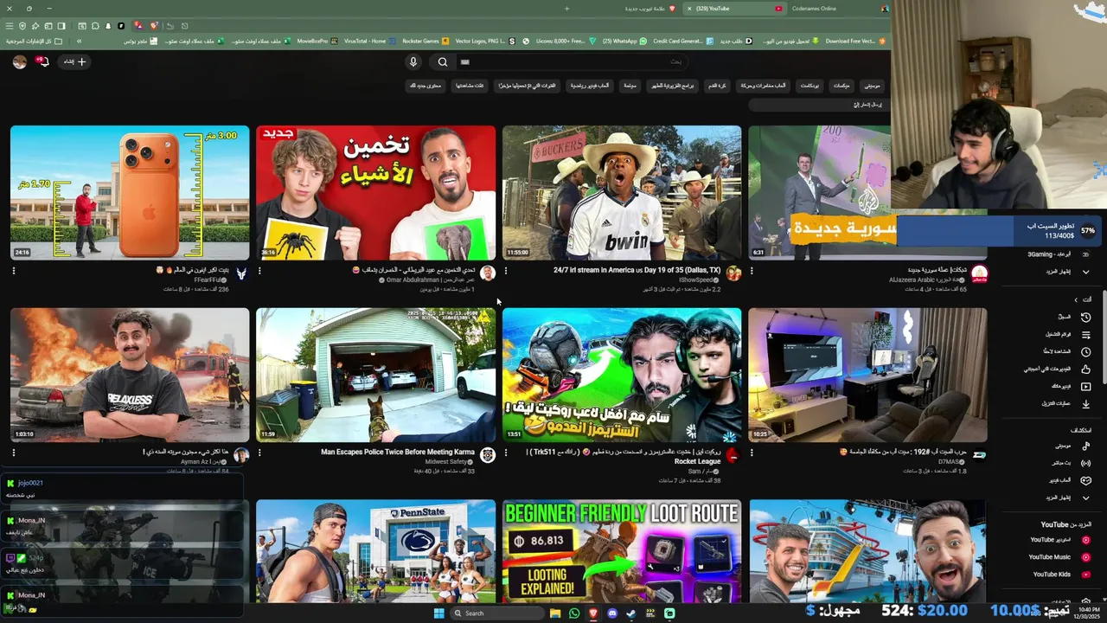Open the PennState video thumbnail
Screen dimensions: 1107x623
375,550
